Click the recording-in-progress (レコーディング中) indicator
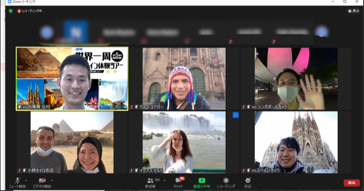 tap(30, 11)
